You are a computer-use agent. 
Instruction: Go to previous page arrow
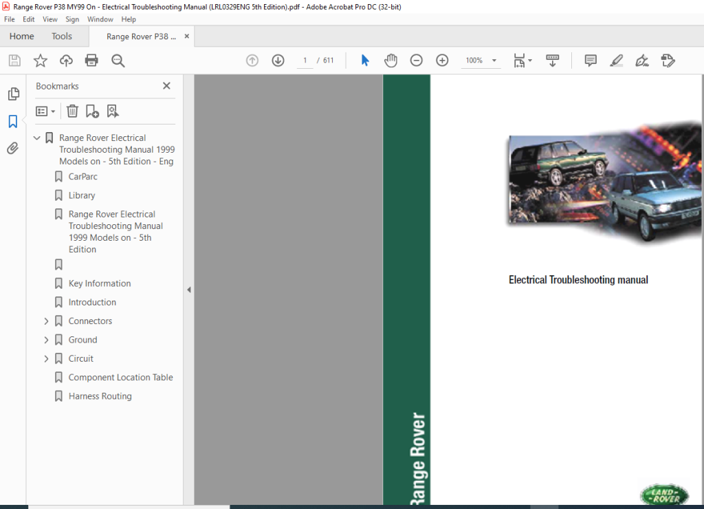point(252,61)
